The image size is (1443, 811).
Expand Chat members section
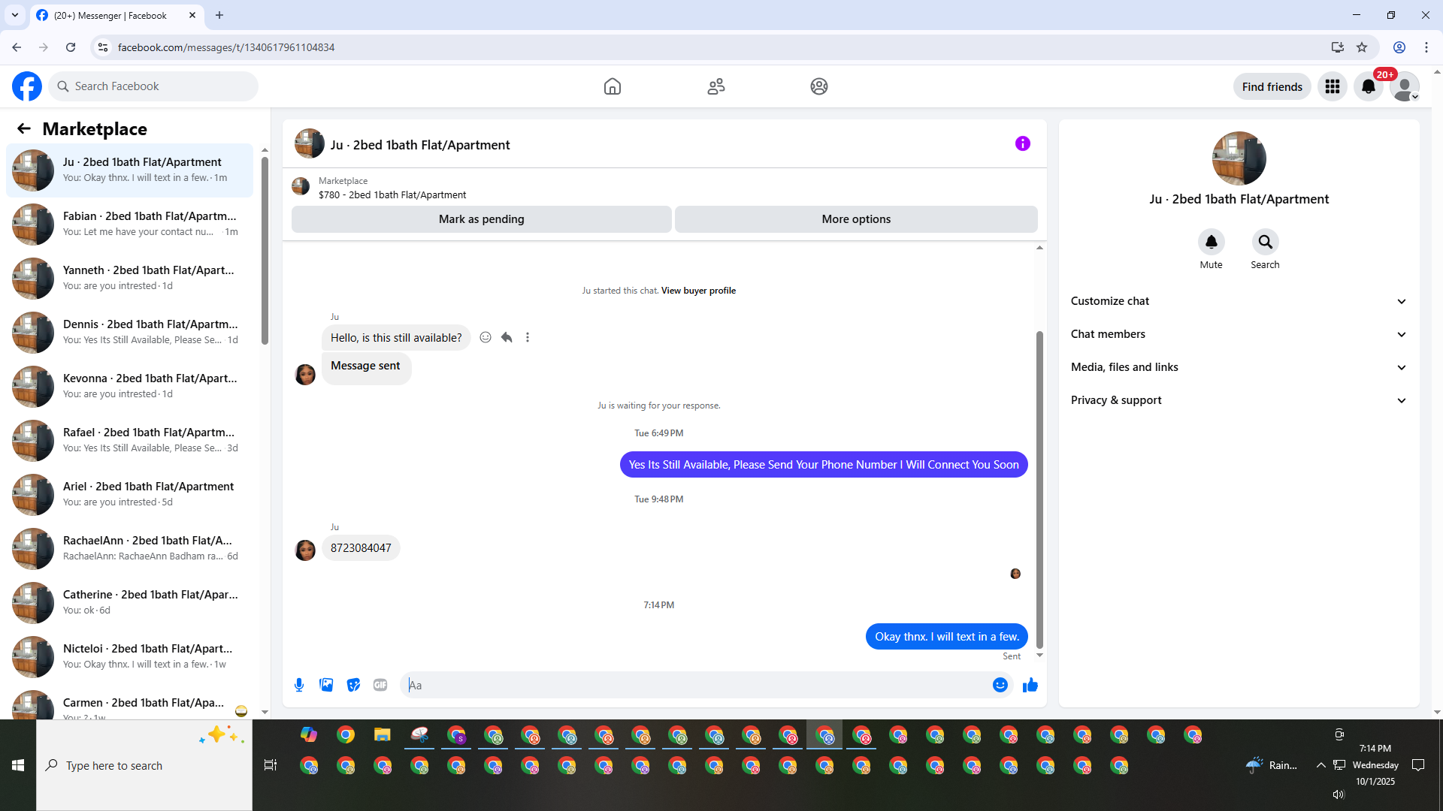click(x=1239, y=334)
